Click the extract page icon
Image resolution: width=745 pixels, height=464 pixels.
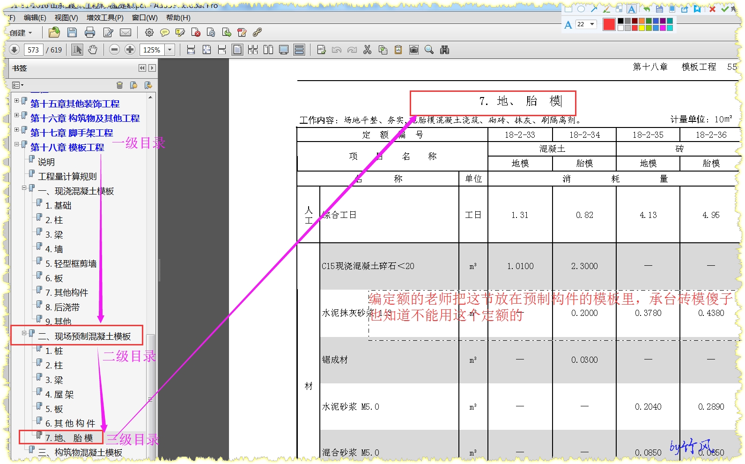(x=227, y=32)
